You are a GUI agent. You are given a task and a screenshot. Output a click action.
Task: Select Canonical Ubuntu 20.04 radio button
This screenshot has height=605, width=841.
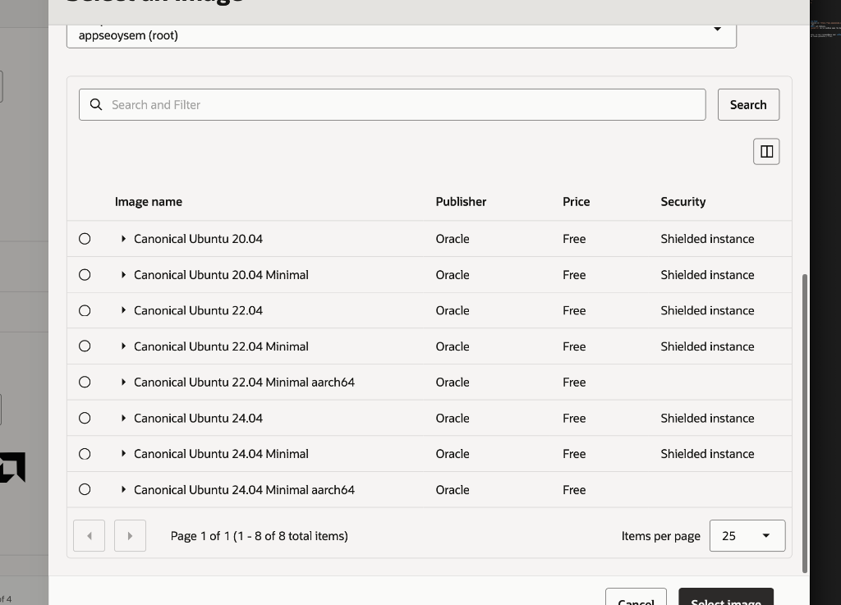(x=85, y=239)
